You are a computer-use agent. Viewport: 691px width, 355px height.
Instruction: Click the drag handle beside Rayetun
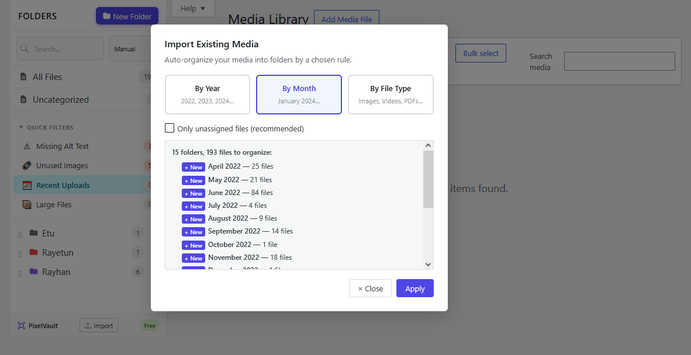tap(20, 254)
